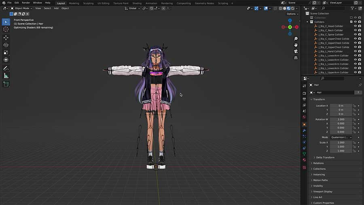Image resolution: width=364 pixels, height=205 pixels.
Task: Open the View Layer properties tab
Action: (x=304, y=105)
